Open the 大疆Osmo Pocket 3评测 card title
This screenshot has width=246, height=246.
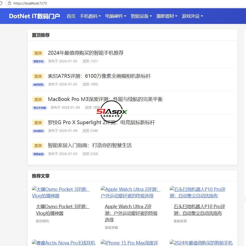pos(63,210)
